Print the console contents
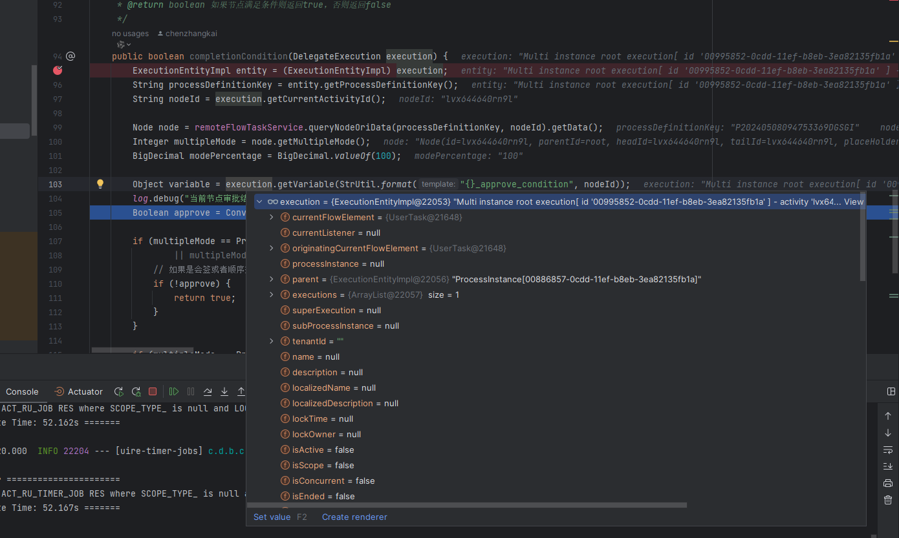The height and width of the screenshot is (538, 899). (x=887, y=482)
